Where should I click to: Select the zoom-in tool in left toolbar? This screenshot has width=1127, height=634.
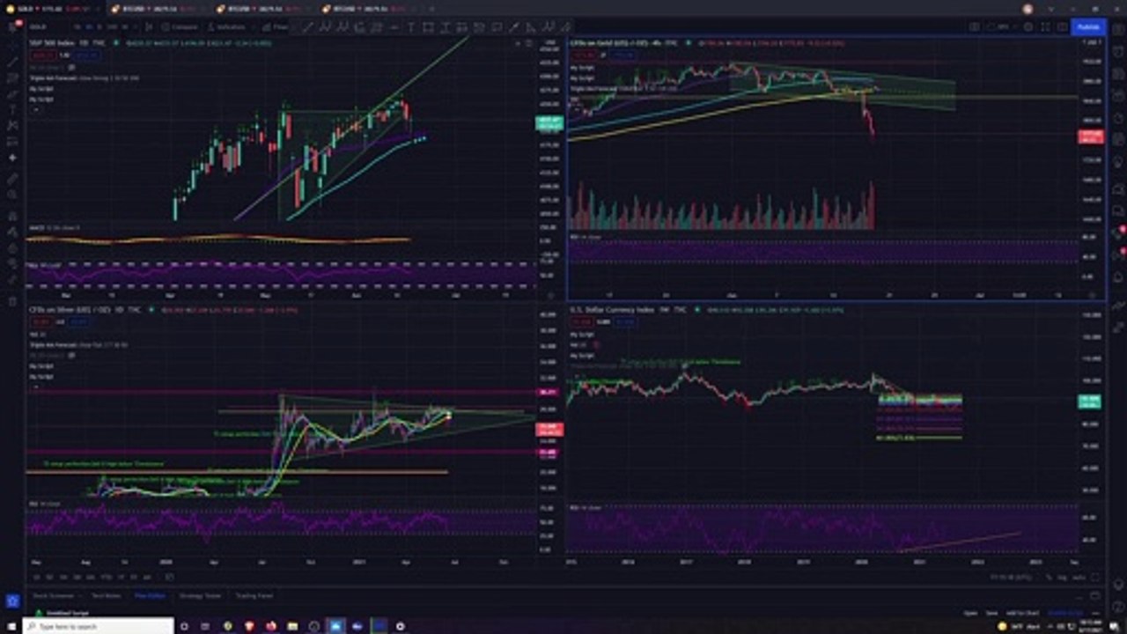tap(12, 195)
